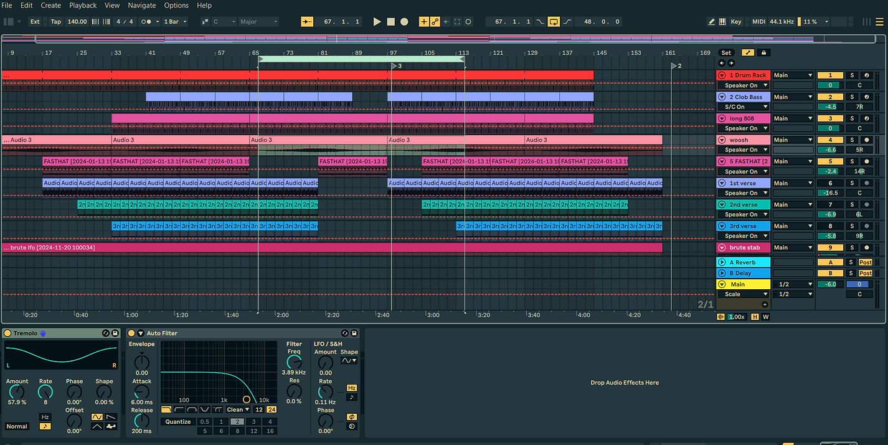Start playback with the Play button
This screenshot has height=445, width=888.
(377, 22)
